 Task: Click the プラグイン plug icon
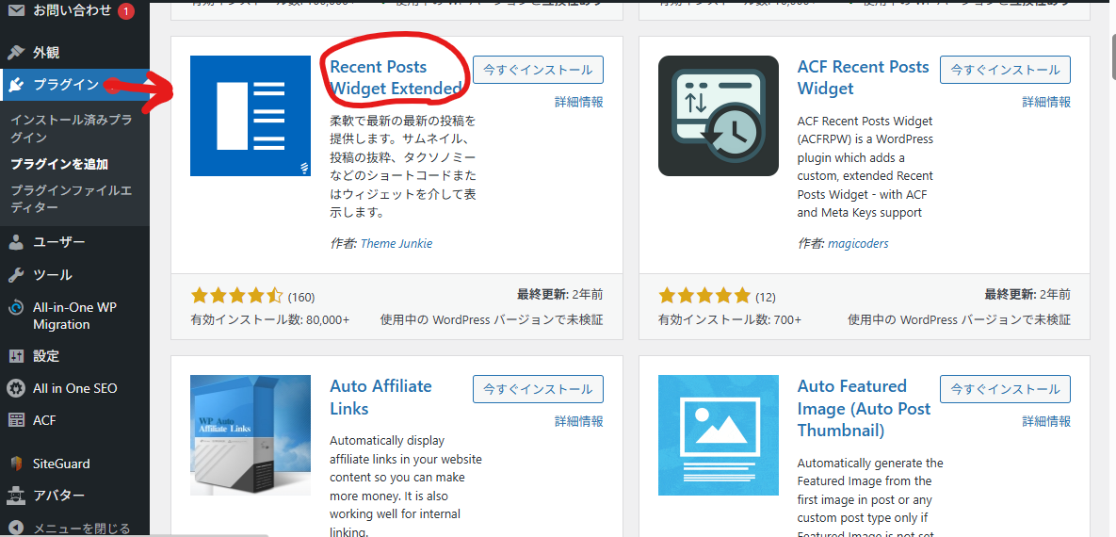click(x=16, y=85)
